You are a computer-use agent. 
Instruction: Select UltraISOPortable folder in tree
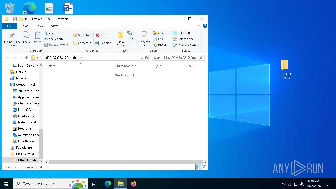pyautogui.click(x=25, y=160)
